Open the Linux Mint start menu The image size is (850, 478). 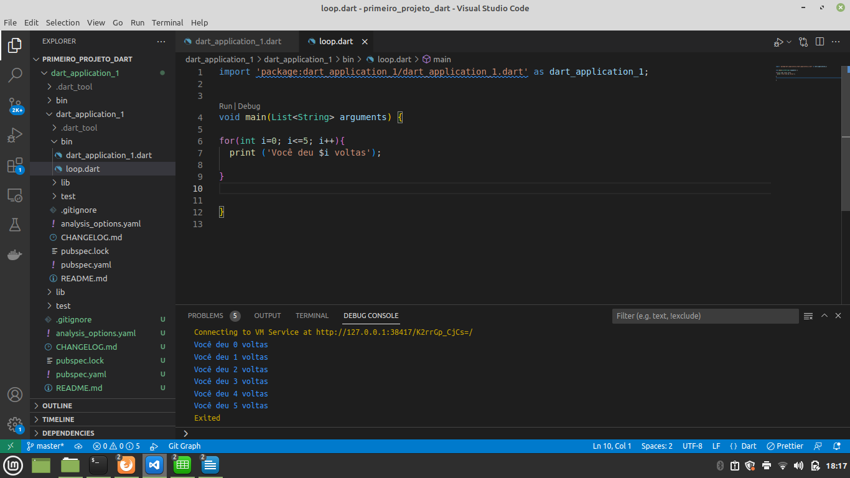(13, 465)
